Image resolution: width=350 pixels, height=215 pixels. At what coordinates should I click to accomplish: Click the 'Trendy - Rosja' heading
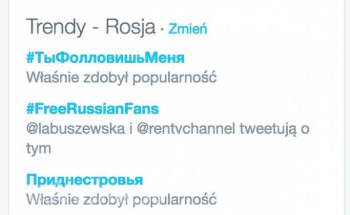pos(90,27)
